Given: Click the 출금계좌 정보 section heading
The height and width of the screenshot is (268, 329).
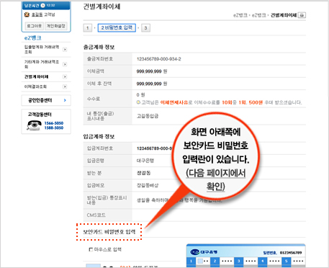Looking at the screenshot, I should click(99, 48).
